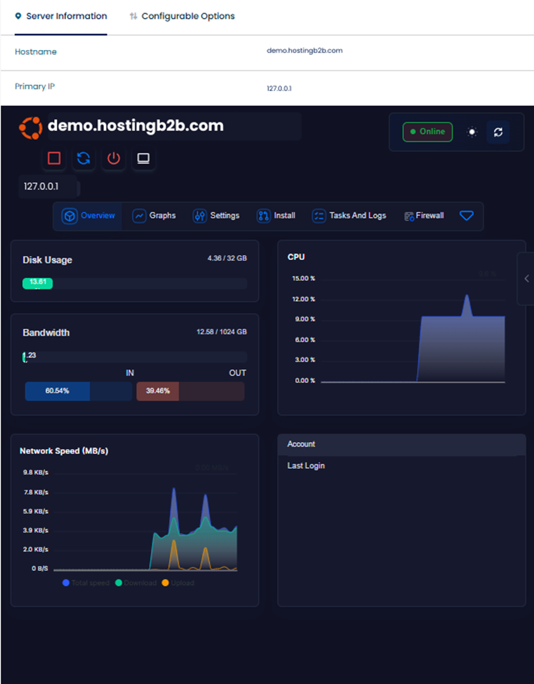Click the green Online status button
The image size is (534, 684).
427,132
